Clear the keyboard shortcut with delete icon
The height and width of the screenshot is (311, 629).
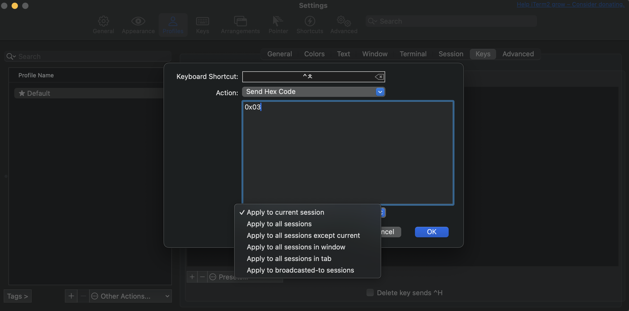[379, 77]
